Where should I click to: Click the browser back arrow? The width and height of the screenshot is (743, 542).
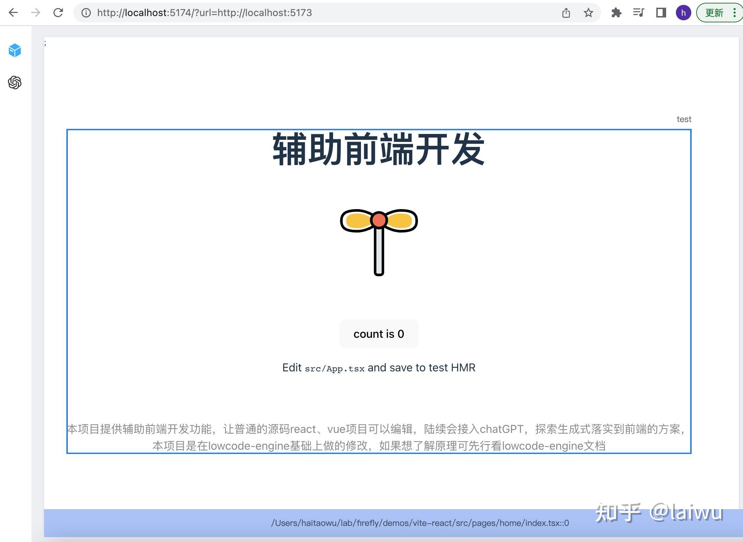13,13
